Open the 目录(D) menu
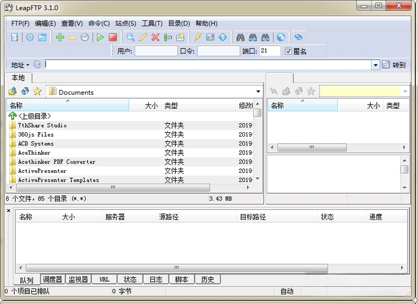This screenshot has height=304, width=418. (179, 23)
